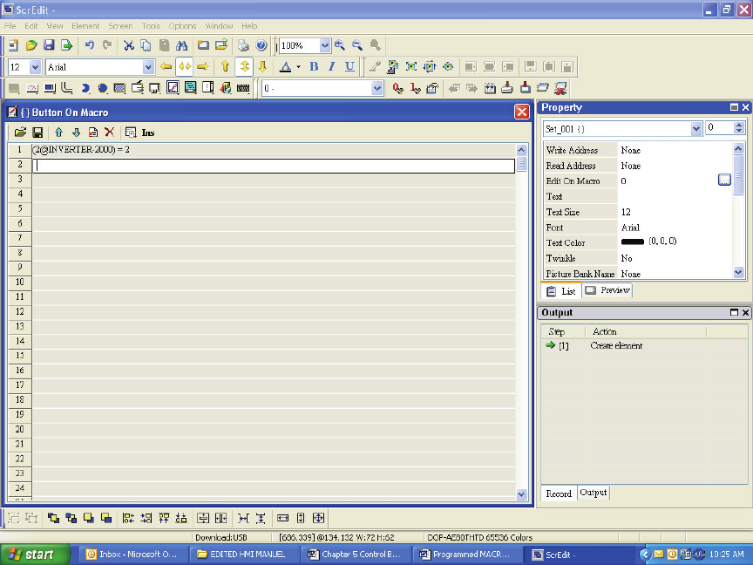The width and height of the screenshot is (753, 565).
Task: Click the Undo arrow icon
Action: [89, 45]
